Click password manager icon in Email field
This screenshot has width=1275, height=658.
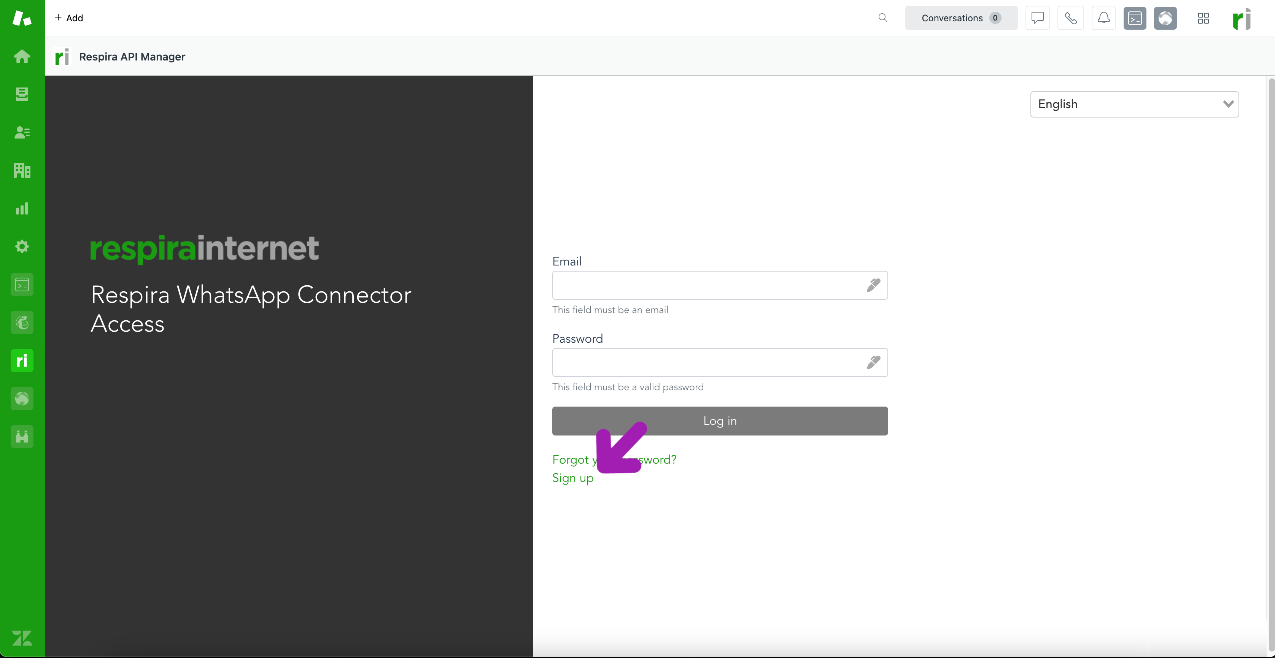pos(874,285)
